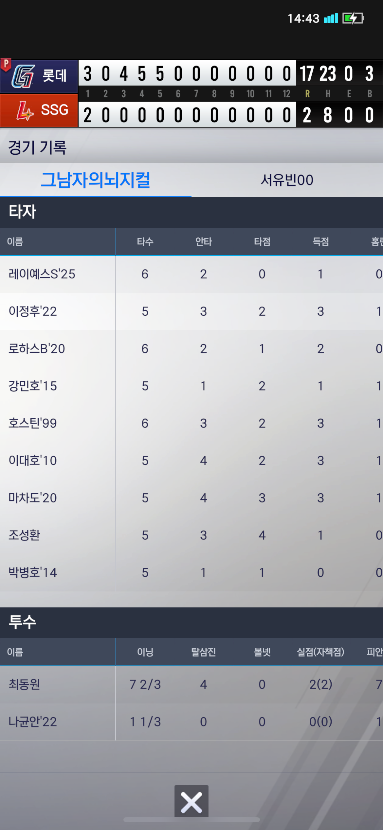Viewport: 383px width, 830px height.
Task: Tap the P badge on Lotte logo
Action: [x=6, y=64]
